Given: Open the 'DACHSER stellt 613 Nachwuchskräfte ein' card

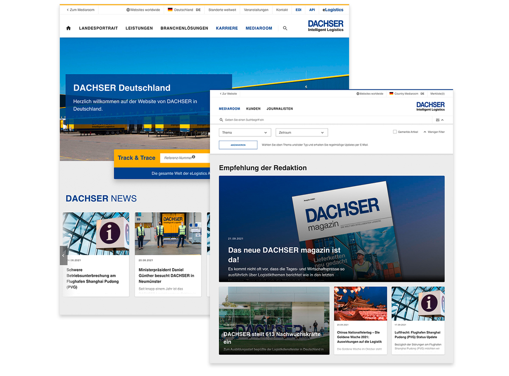Looking at the screenshot, I should point(274,320).
